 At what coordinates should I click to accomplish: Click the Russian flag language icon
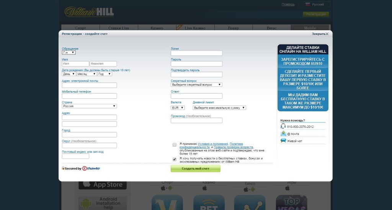click(x=308, y=4)
